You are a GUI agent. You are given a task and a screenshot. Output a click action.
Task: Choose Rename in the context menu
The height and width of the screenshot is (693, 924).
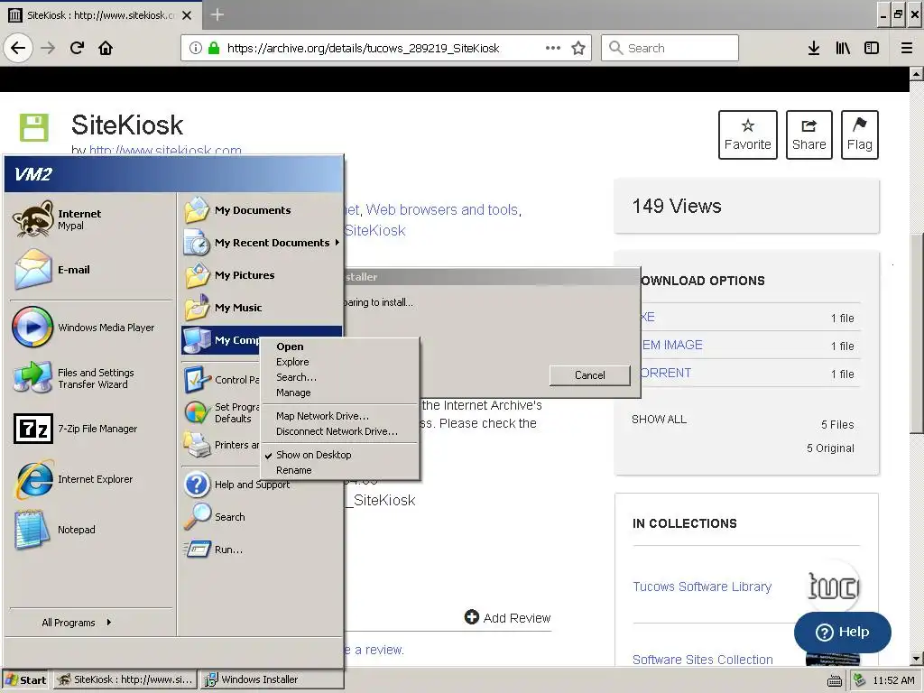[339, 470]
